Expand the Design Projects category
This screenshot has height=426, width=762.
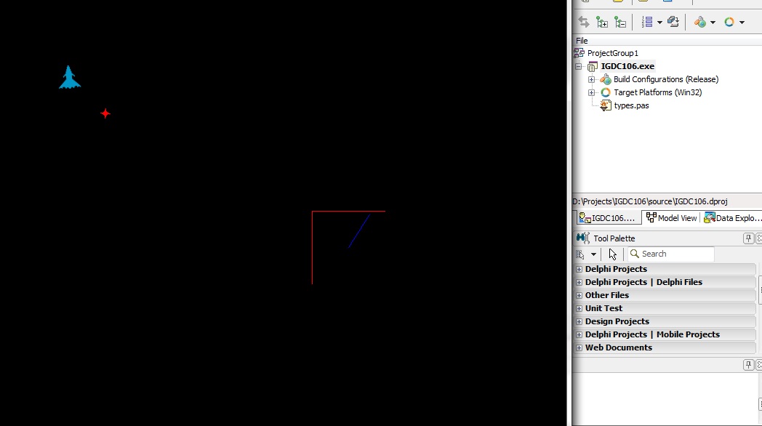click(579, 321)
